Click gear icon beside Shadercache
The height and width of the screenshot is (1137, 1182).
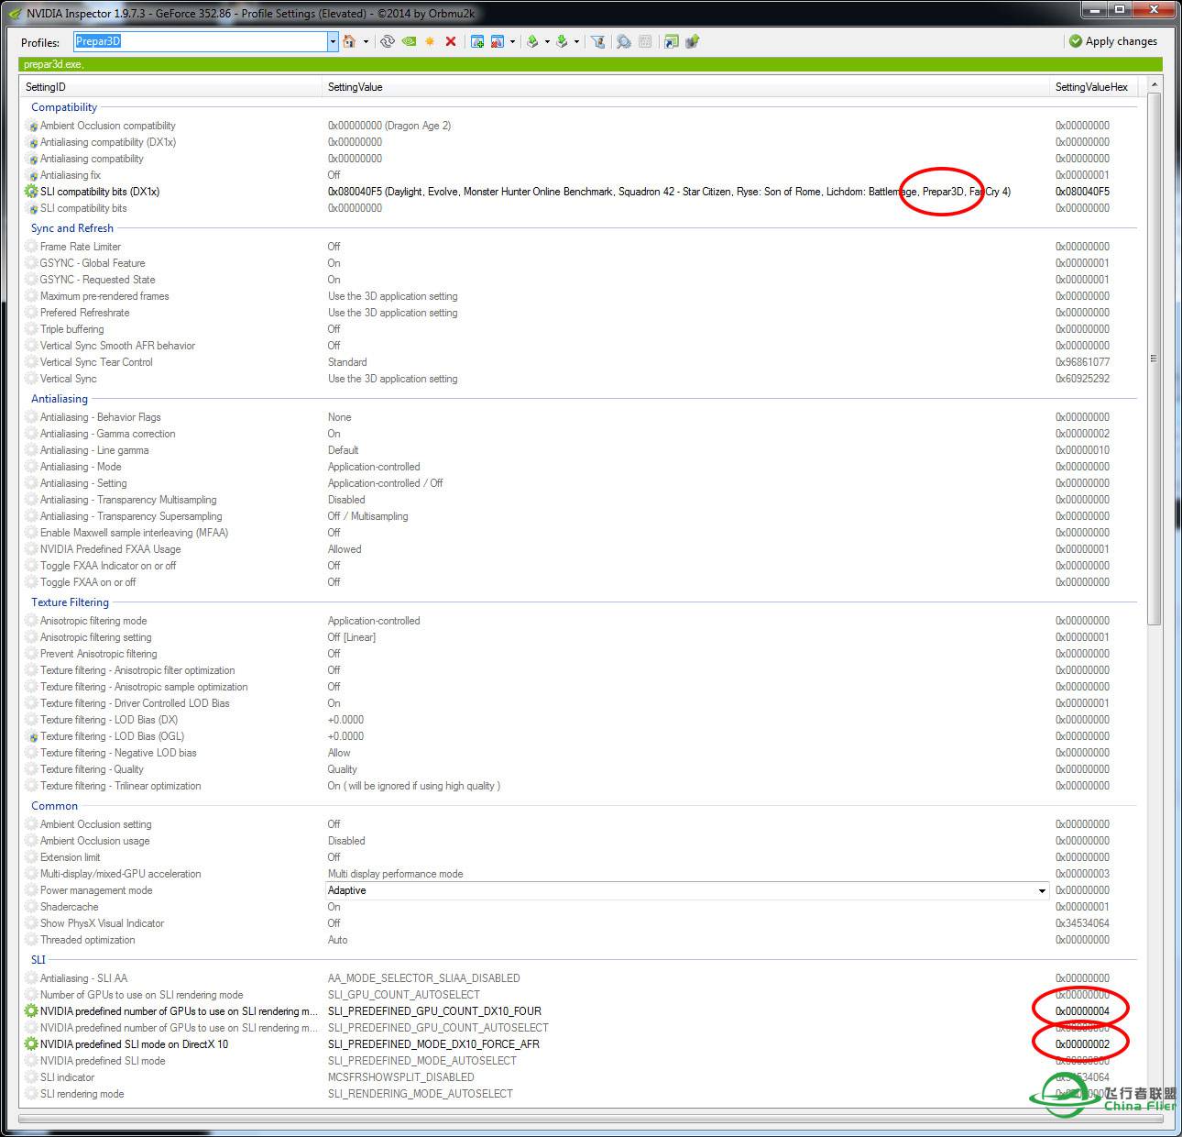(x=31, y=907)
